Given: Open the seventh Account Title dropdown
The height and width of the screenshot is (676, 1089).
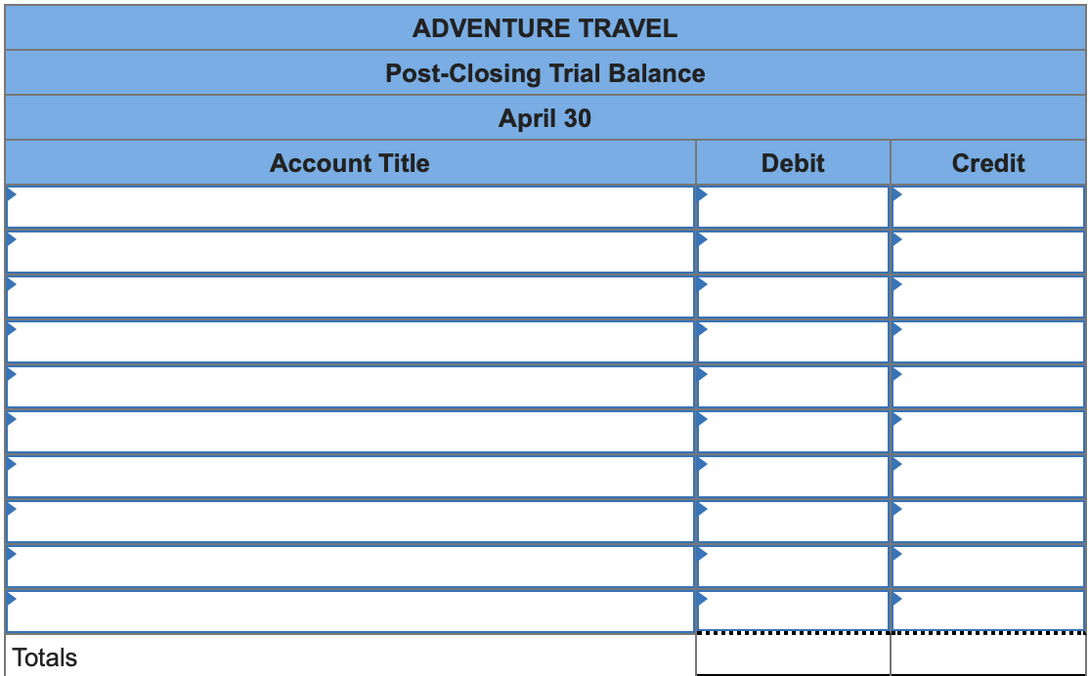Looking at the screenshot, I should 347,476.
